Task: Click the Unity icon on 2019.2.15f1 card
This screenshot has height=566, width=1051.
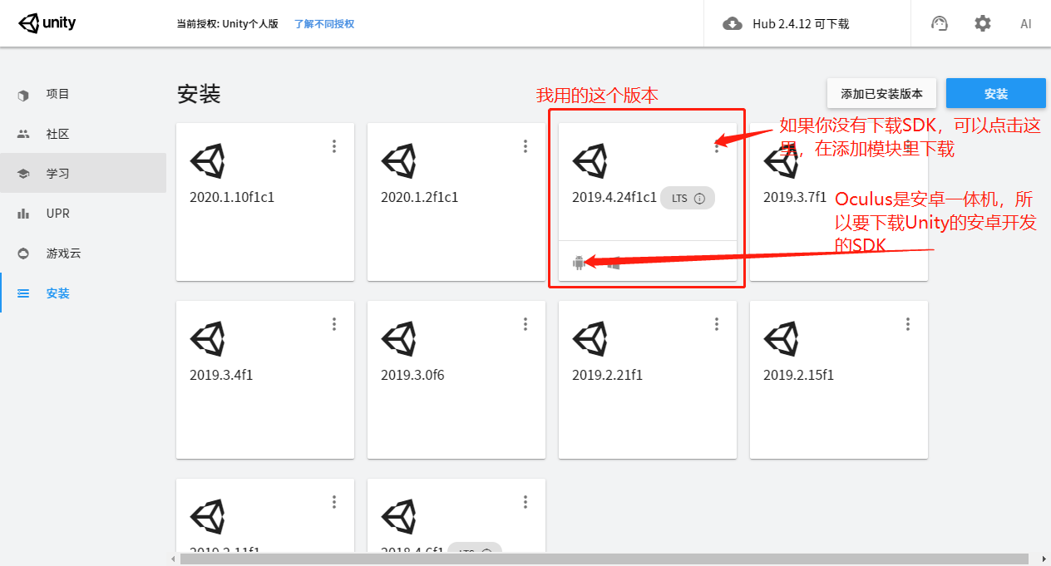Action: (x=781, y=339)
